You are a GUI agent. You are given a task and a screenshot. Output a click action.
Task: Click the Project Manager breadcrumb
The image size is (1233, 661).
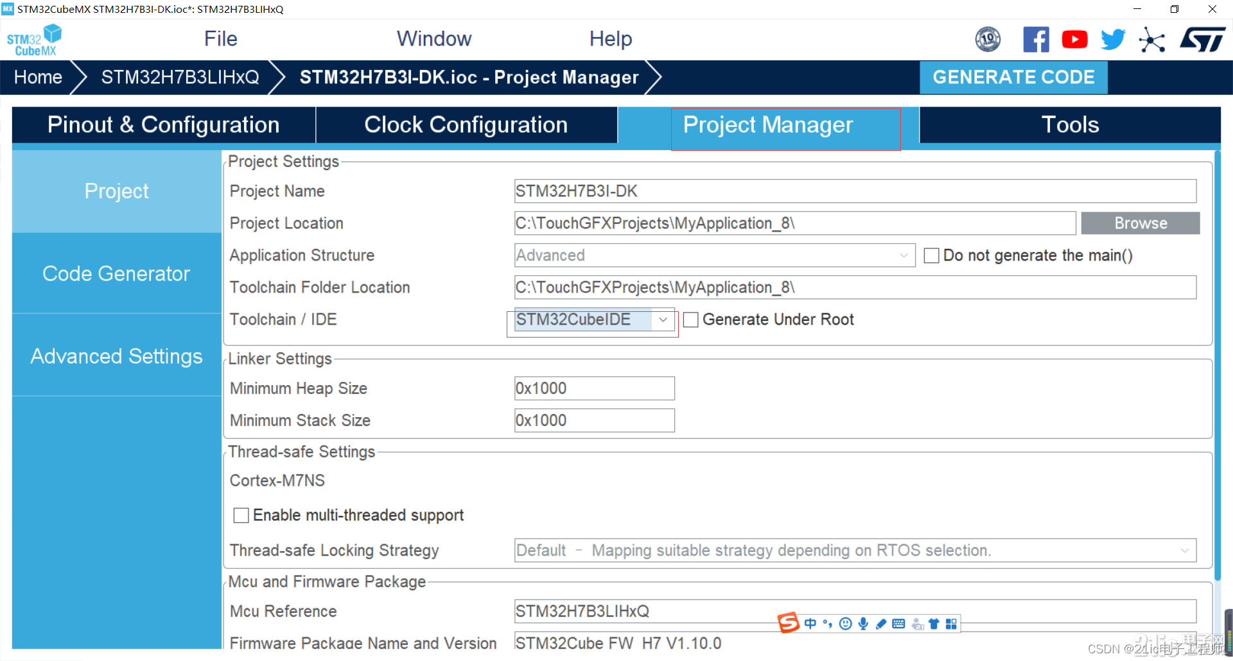pos(469,78)
